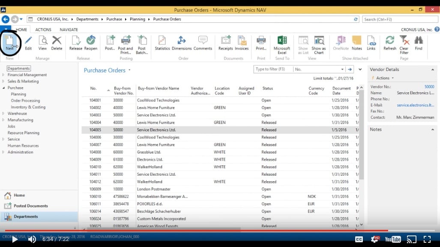Expand the Financial Management tree node
Screen dimensions: 440x247
[x=4, y=74]
